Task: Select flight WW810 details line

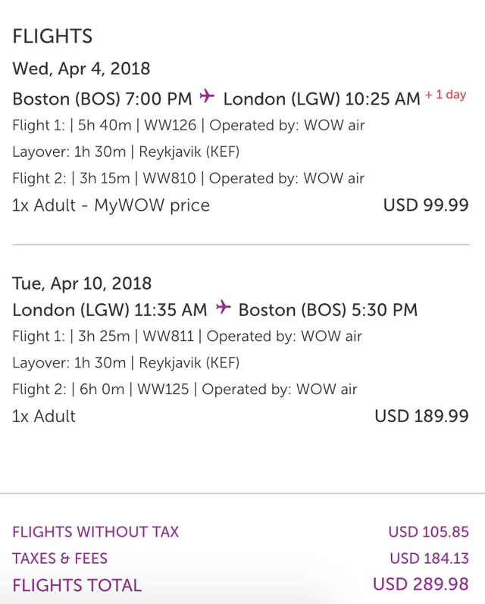Action: tap(188, 179)
